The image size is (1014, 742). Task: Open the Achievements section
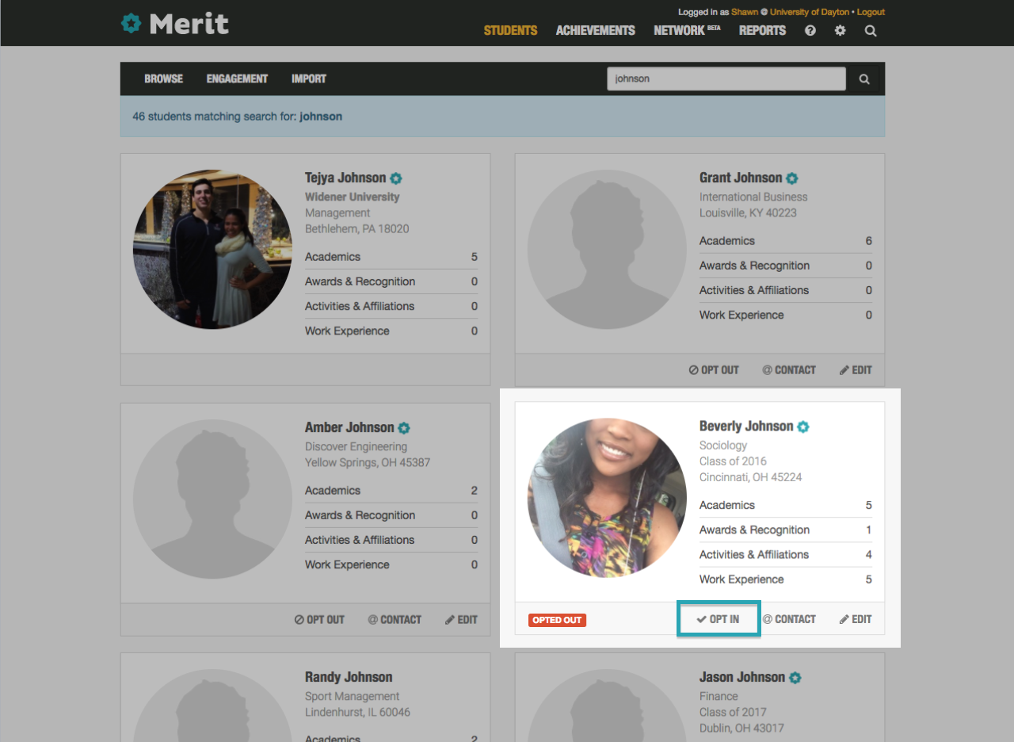[596, 31]
